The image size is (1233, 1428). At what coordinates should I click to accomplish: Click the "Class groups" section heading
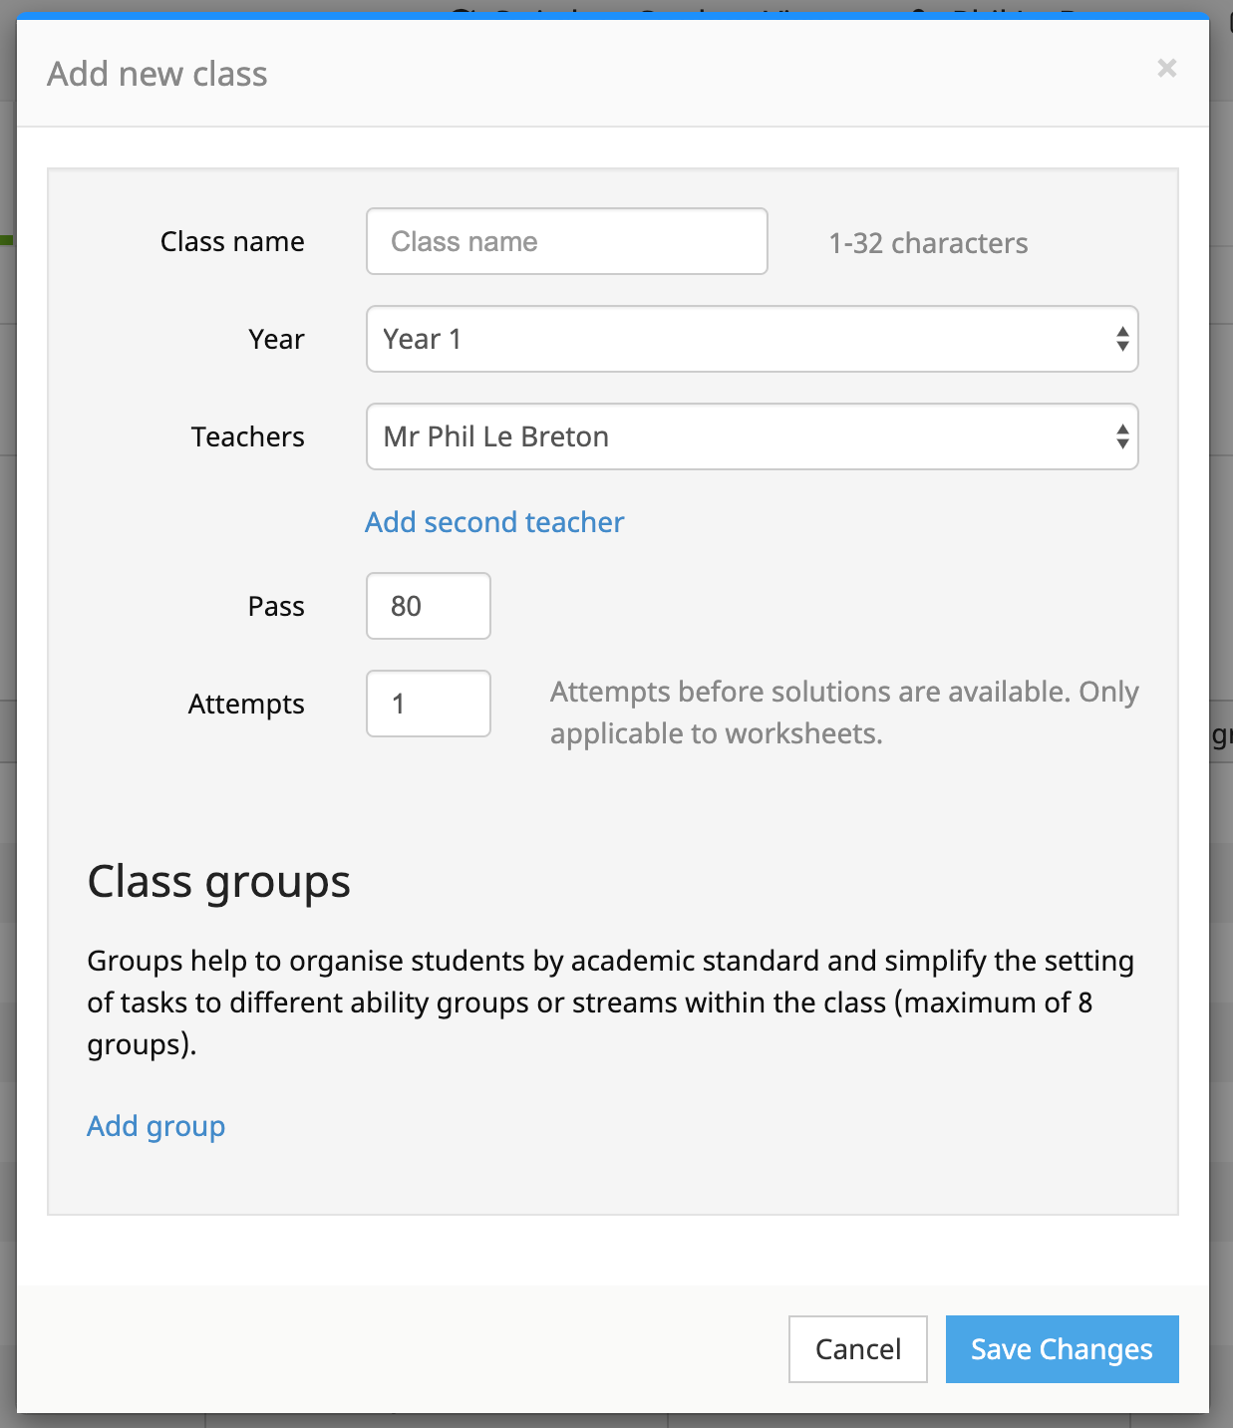click(219, 882)
